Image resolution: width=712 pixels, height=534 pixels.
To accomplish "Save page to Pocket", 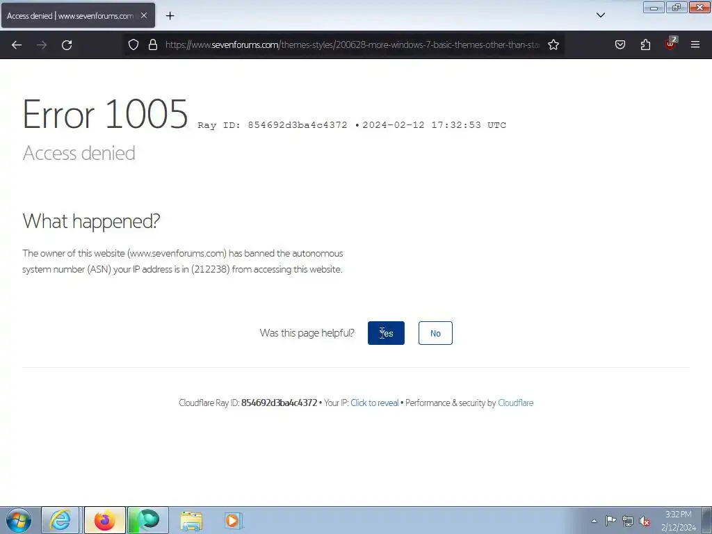I will click(620, 44).
